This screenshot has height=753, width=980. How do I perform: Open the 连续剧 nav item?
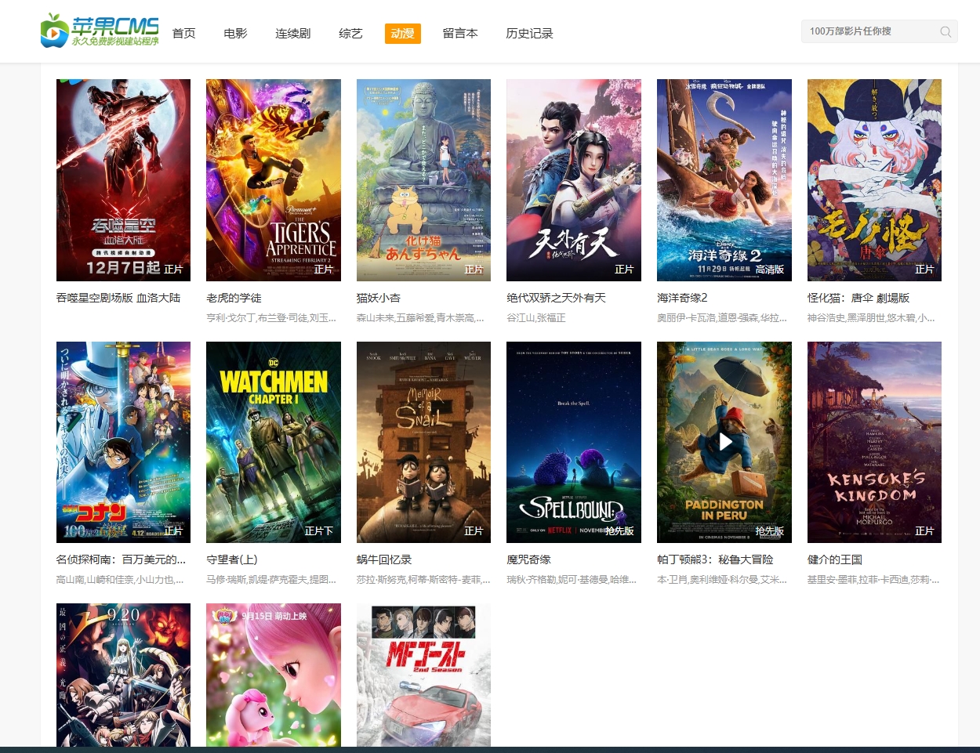pos(292,34)
